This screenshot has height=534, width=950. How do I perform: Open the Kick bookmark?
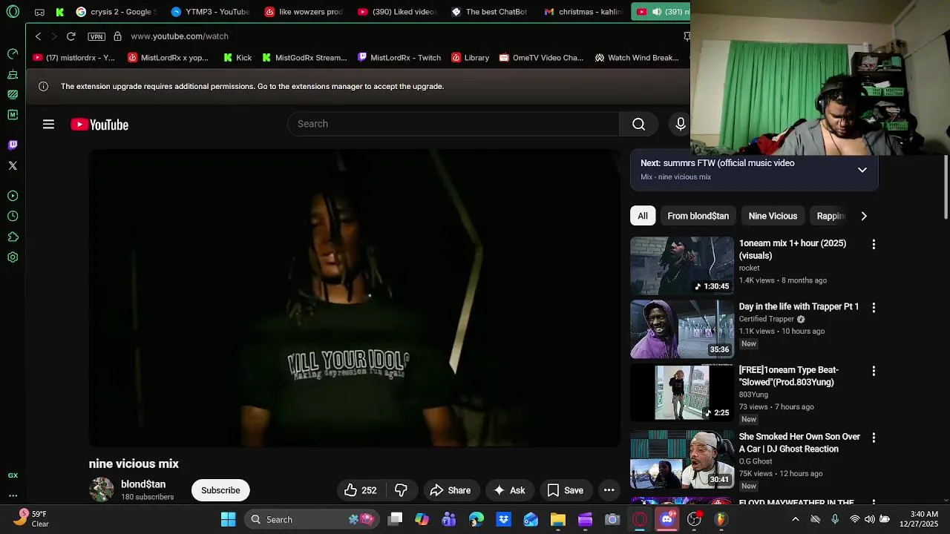click(x=237, y=58)
